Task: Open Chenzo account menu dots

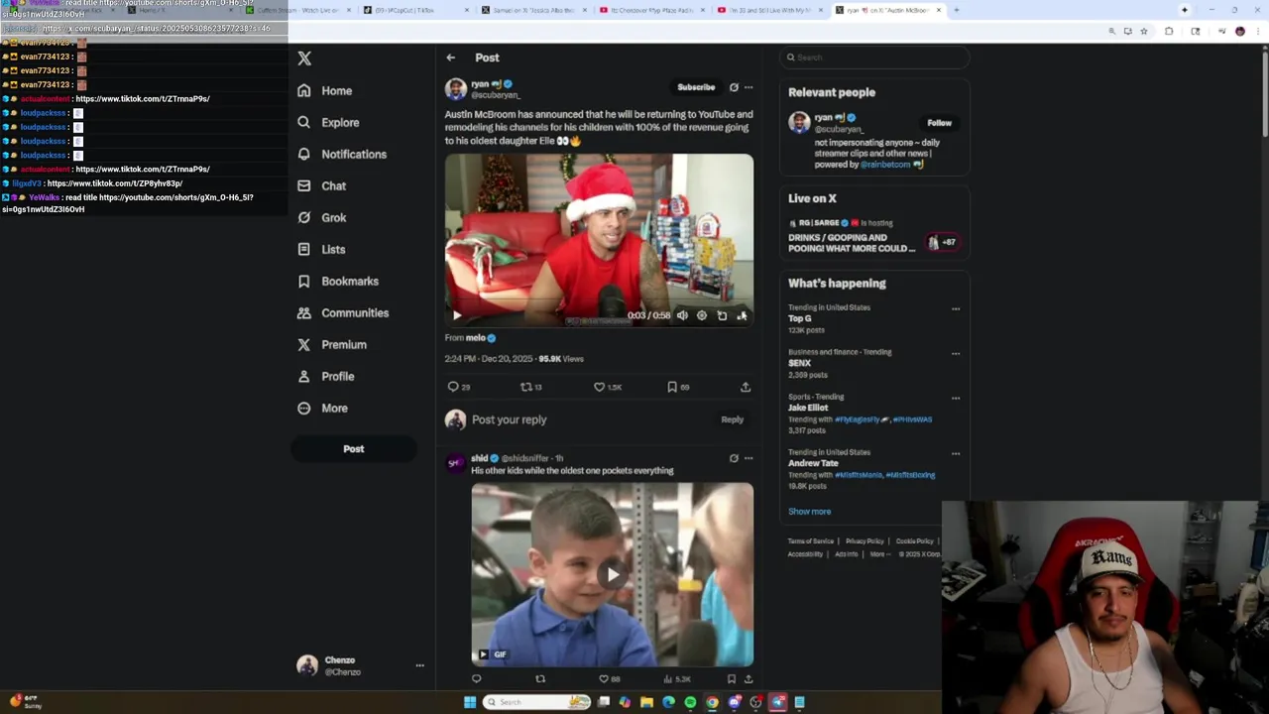Action: [x=419, y=665]
